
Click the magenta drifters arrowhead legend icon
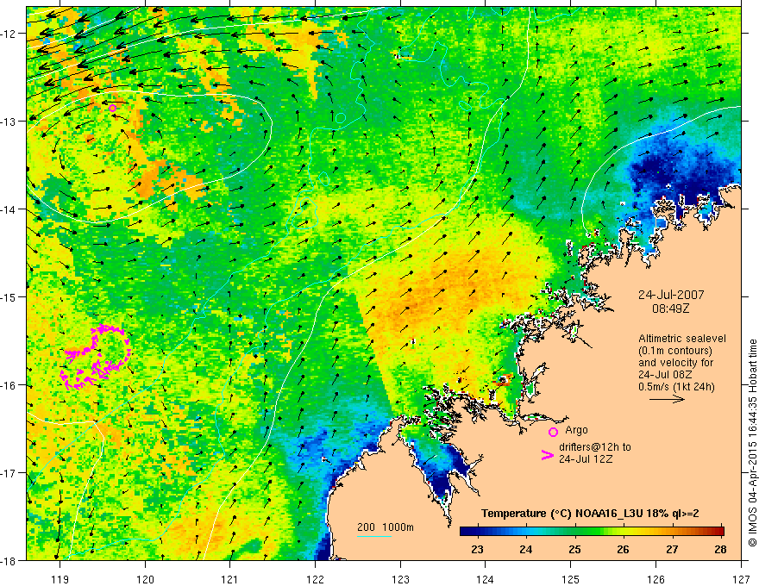[x=547, y=455]
